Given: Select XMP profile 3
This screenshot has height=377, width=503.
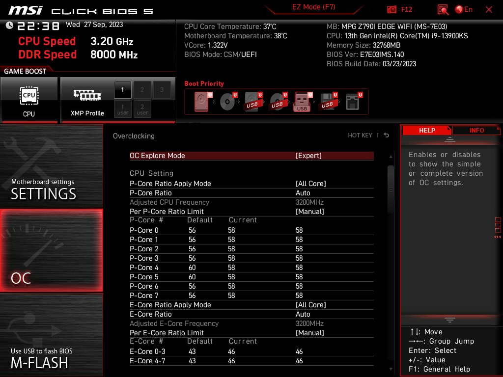Looking at the screenshot, I should pos(162,90).
